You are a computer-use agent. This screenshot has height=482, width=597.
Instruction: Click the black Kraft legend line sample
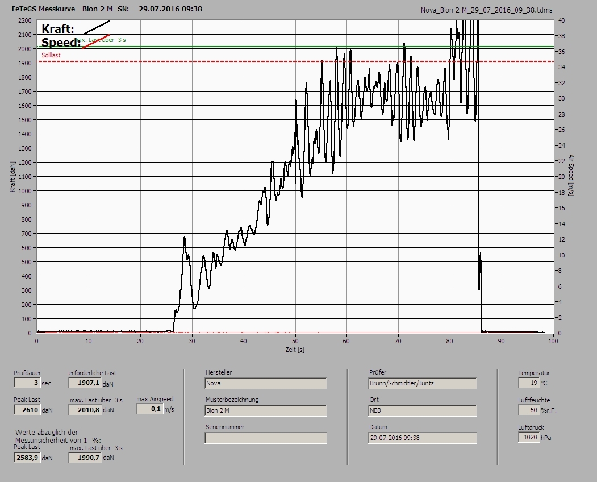pos(95,28)
